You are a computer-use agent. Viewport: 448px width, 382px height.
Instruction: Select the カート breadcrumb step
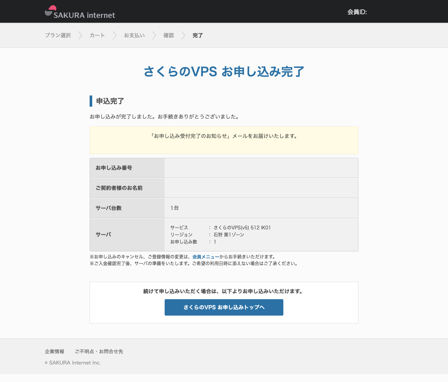tap(97, 35)
